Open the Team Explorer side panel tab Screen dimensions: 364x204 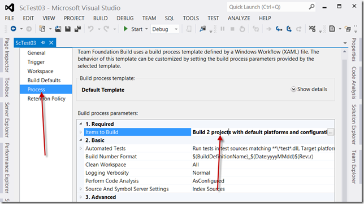[354, 167]
